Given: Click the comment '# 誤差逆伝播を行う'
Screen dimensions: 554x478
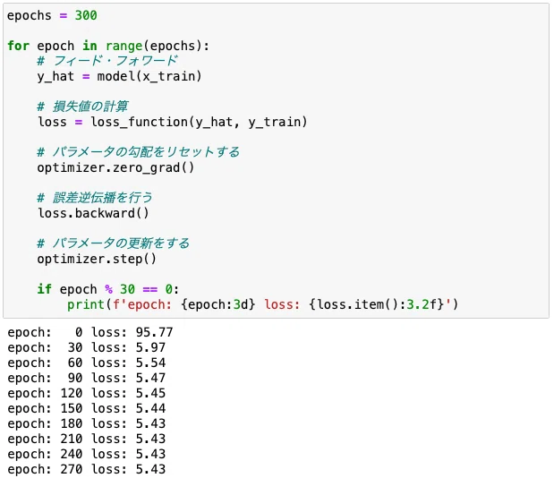Looking at the screenshot, I should point(95,198).
